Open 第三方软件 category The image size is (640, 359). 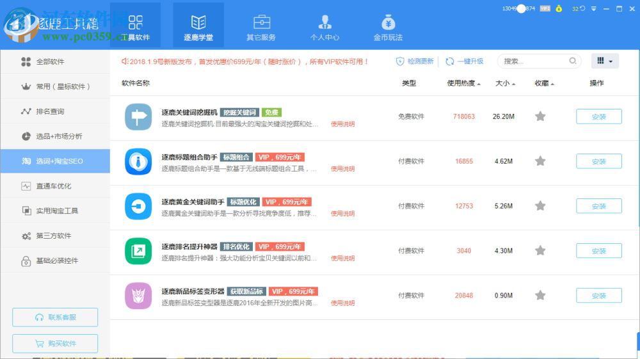point(55,235)
